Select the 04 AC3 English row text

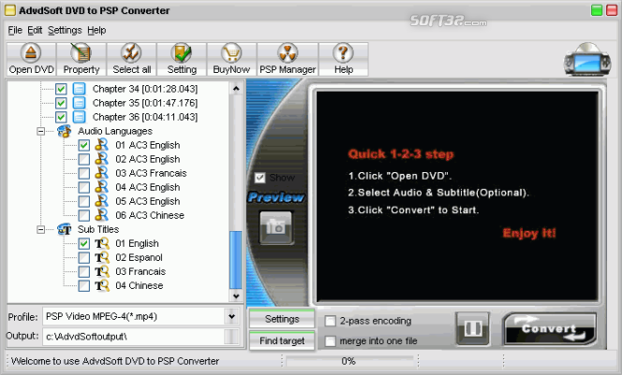[x=148, y=187]
